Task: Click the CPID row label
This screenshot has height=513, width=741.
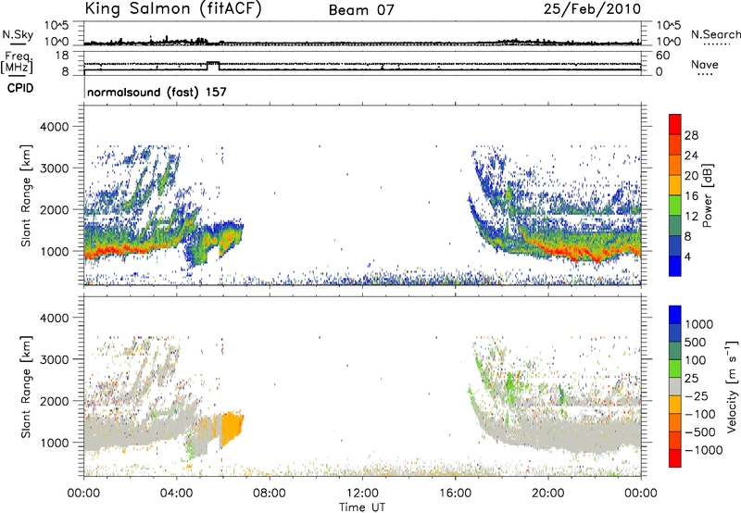Action: [x=19, y=88]
